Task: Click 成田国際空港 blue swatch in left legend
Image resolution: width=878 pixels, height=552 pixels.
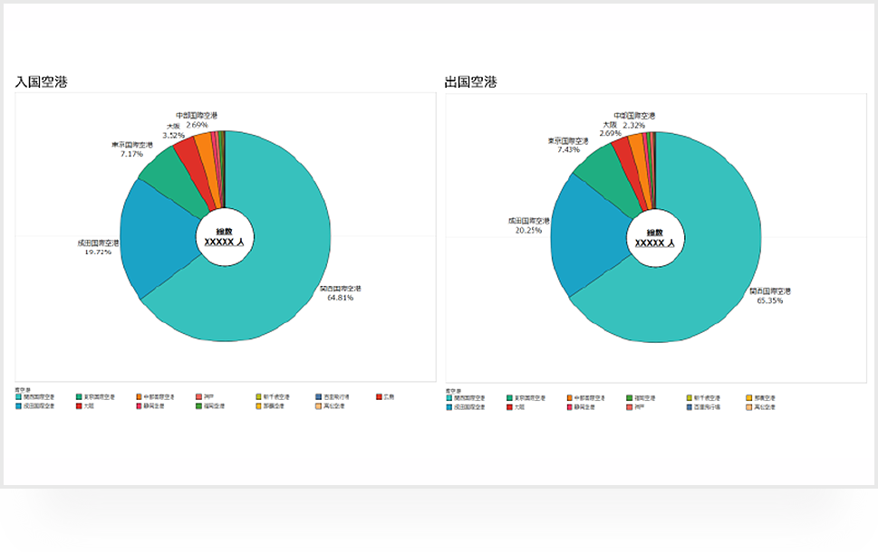Action: click(x=19, y=406)
